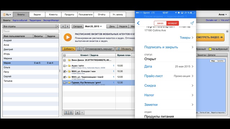Click folder icon of МАН, ул. Елецкая row
Screen dimensions: 230x129
(69, 71)
